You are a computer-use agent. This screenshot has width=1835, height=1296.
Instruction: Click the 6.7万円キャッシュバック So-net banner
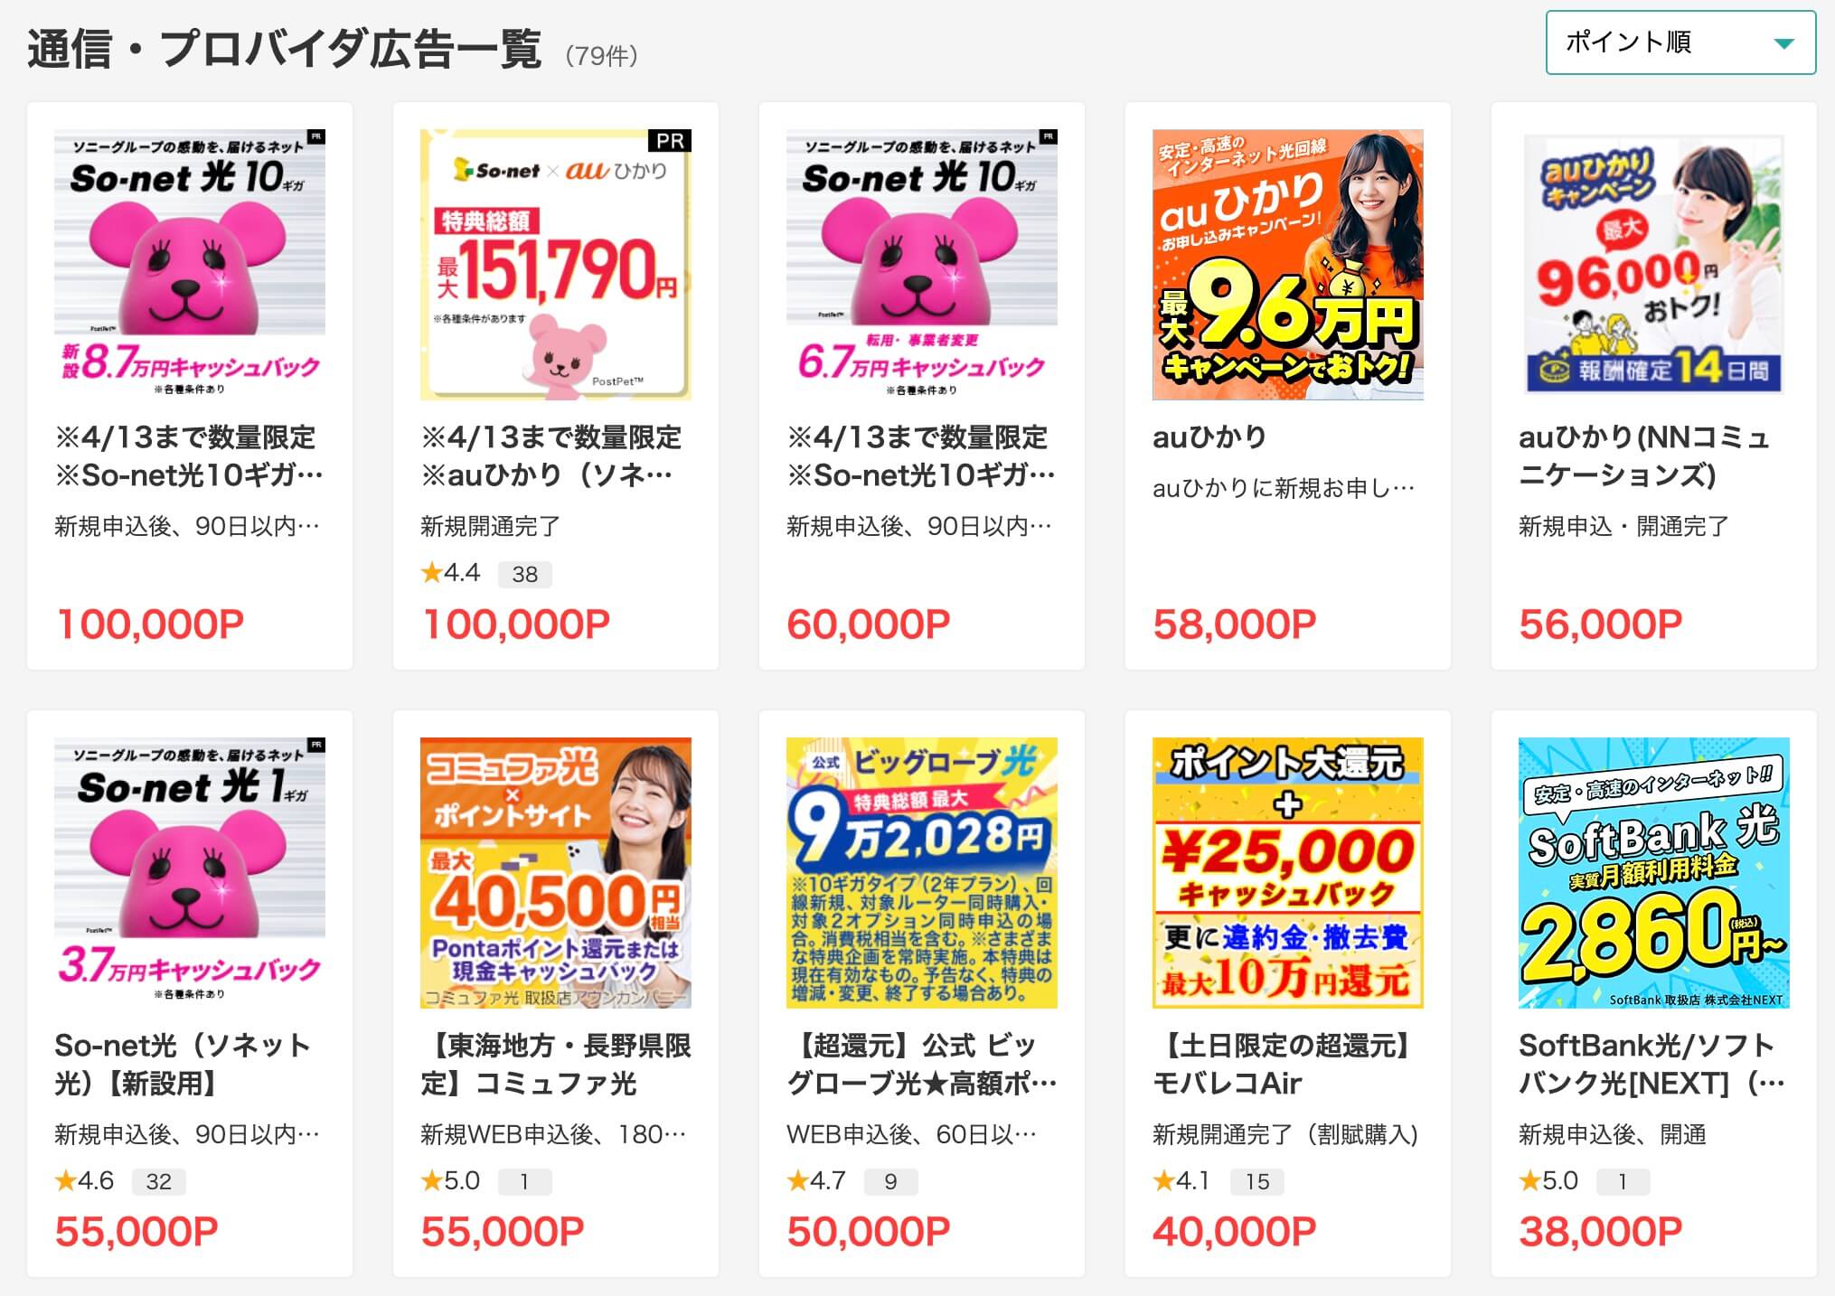click(922, 264)
